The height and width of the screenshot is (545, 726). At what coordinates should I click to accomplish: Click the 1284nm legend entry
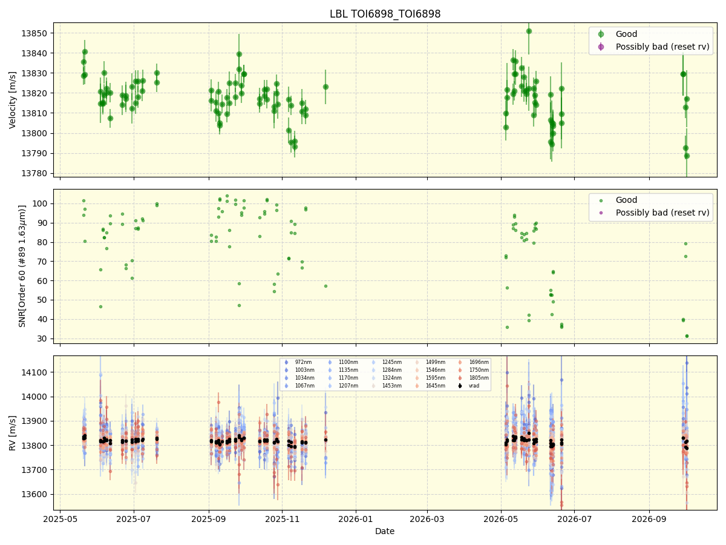click(x=392, y=370)
